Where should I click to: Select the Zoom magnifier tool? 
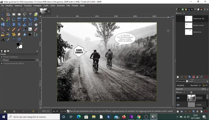[19, 39]
